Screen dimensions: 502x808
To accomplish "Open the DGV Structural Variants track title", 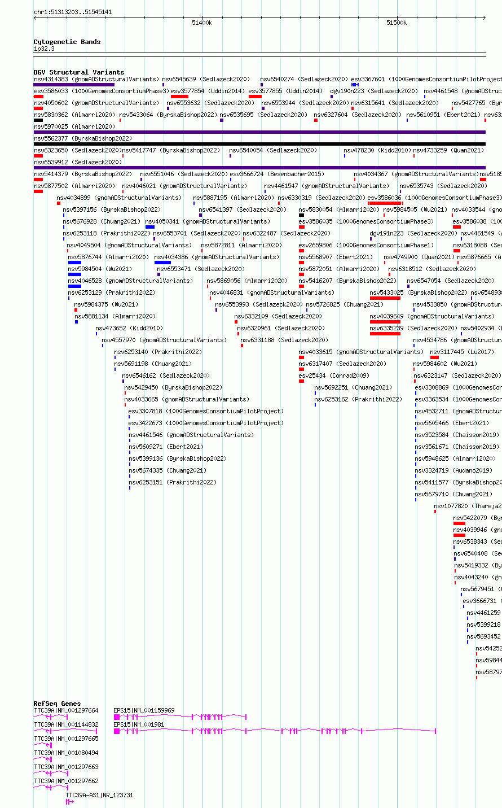I will point(79,72).
